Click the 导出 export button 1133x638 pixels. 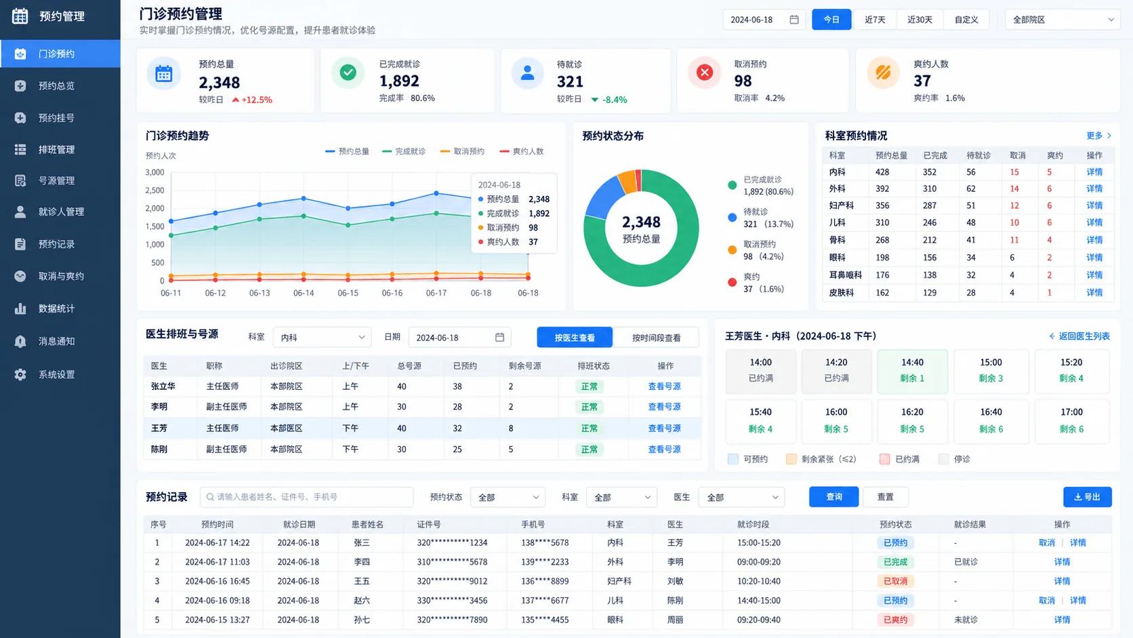1087,497
